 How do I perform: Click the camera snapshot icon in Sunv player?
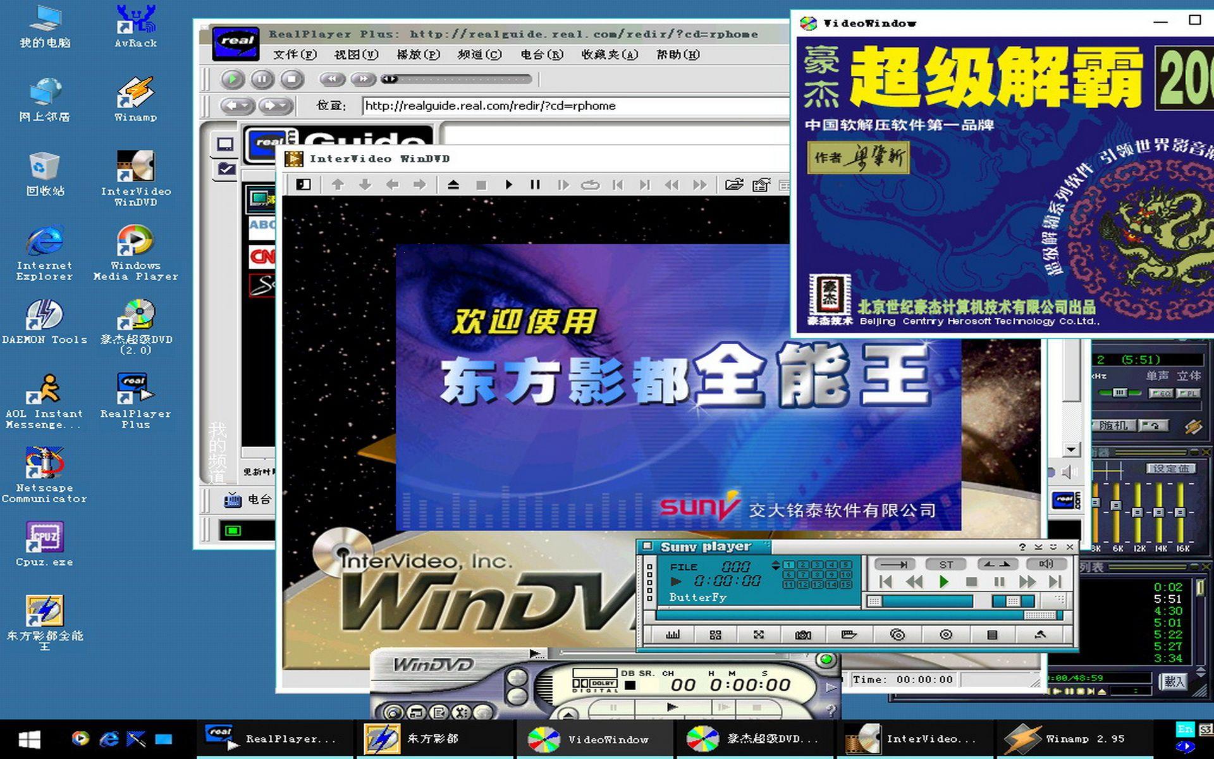pyautogui.click(x=803, y=634)
